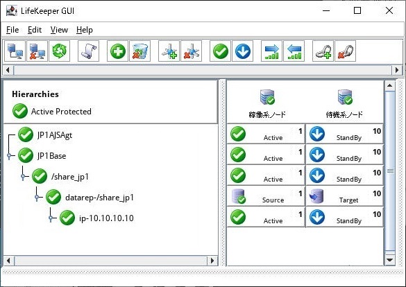Collapse the datarep-/share_jp1 tree node
406x287 pixels.
(37, 198)
